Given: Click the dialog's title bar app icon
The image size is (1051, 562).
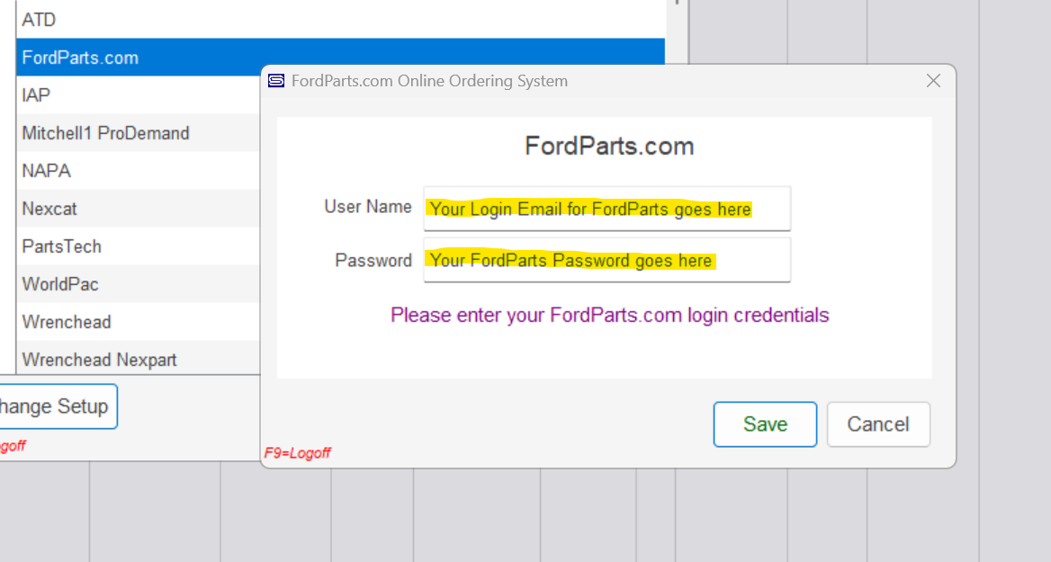Looking at the screenshot, I should coord(276,81).
